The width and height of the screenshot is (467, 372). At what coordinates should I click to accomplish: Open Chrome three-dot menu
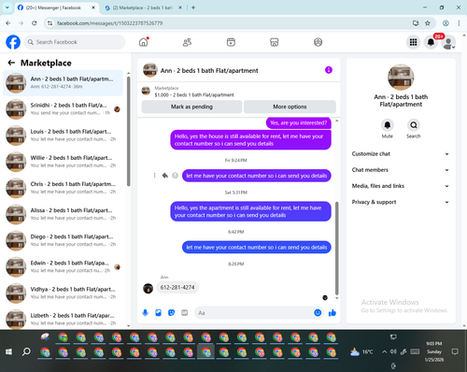[x=459, y=23]
